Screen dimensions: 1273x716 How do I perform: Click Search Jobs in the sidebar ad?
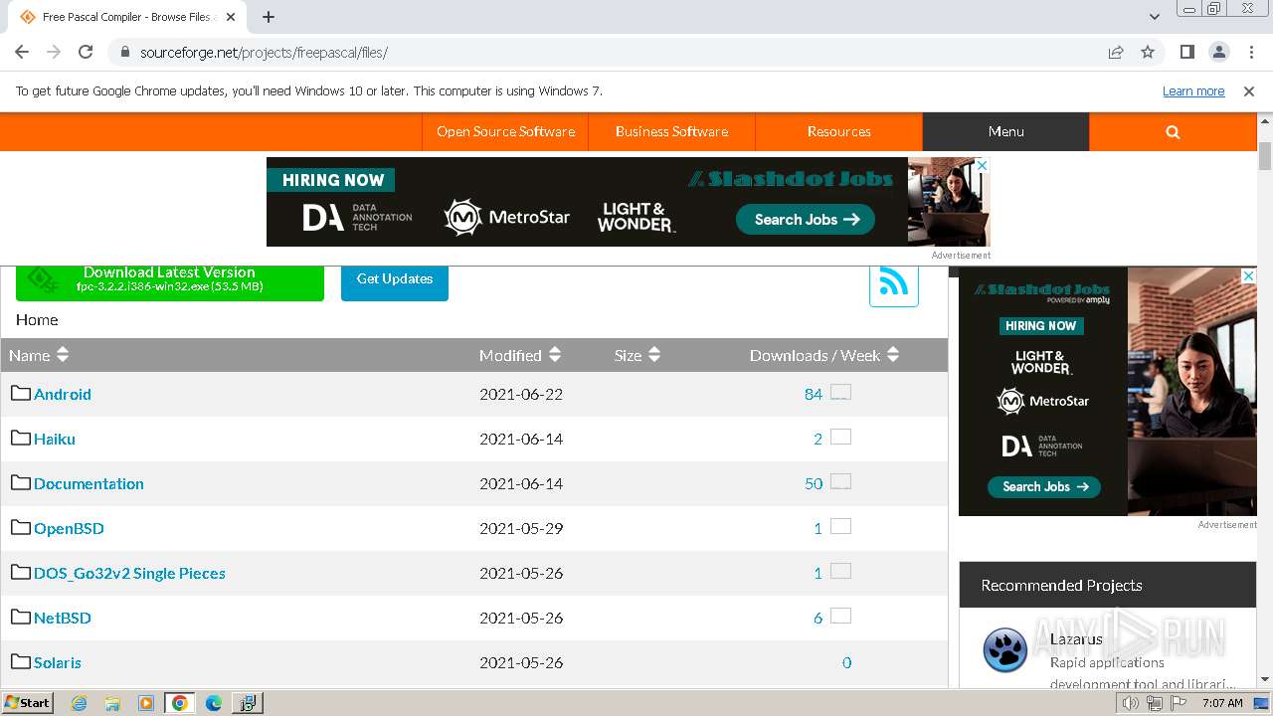pos(1043,486)
